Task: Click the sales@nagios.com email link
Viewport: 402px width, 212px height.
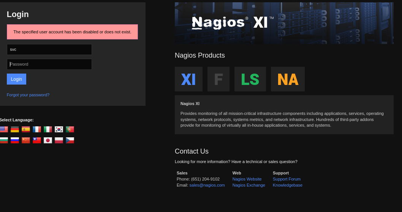Action: [207, 185]
